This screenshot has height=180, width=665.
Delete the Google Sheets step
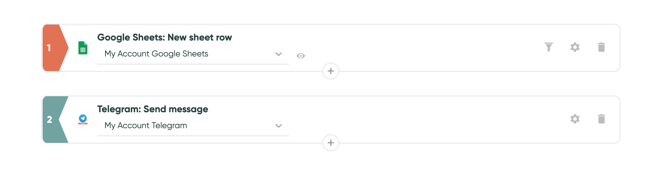coord(601,47)
